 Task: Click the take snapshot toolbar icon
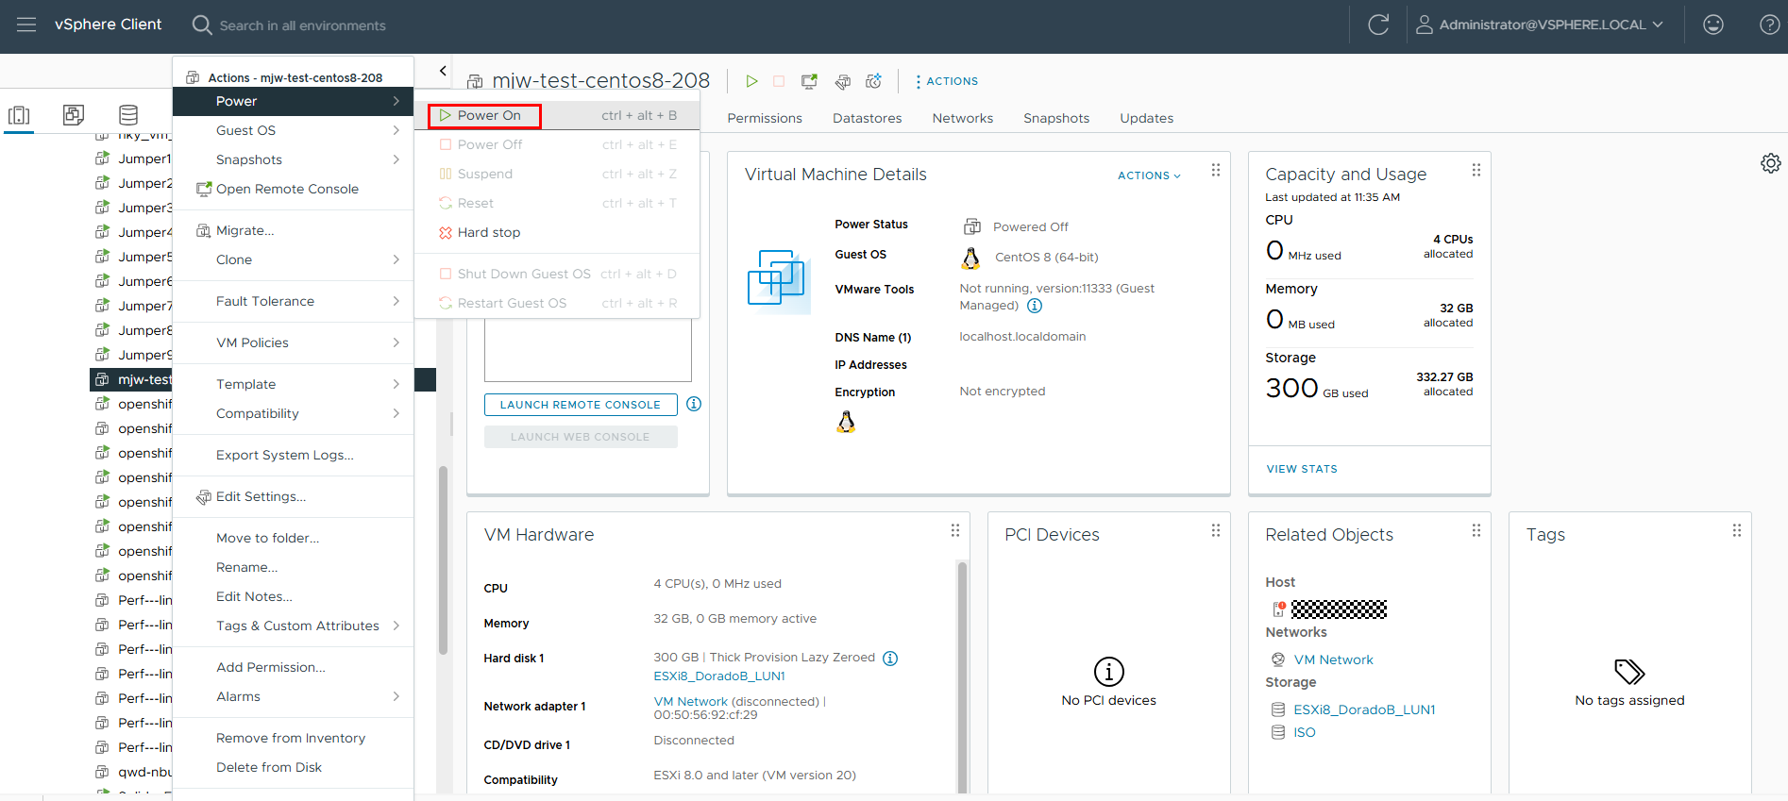point(874,81)
